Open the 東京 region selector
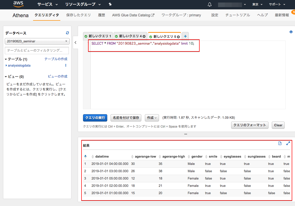Image resolution: width=295 pixels, height=206 pixels. click(257, 4)
